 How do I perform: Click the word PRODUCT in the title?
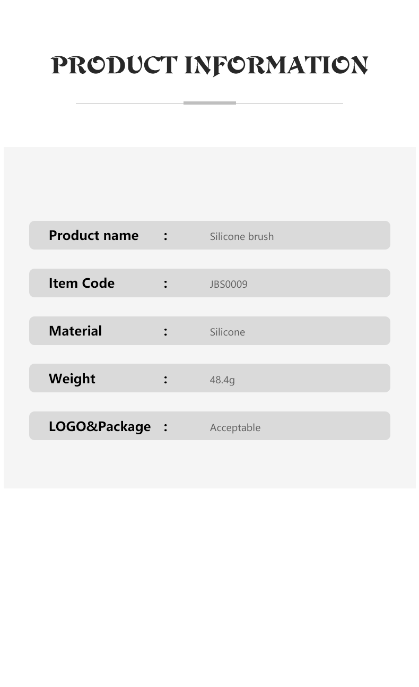click(x=114, y=66)
